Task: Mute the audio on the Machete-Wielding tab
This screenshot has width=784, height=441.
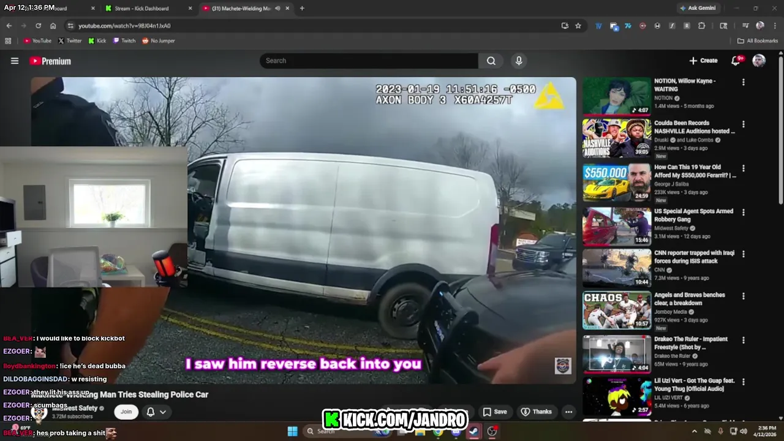Action: 277,8
